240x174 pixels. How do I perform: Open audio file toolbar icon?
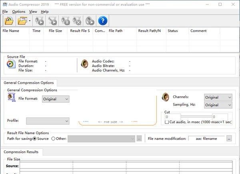[x=9, y=21]
